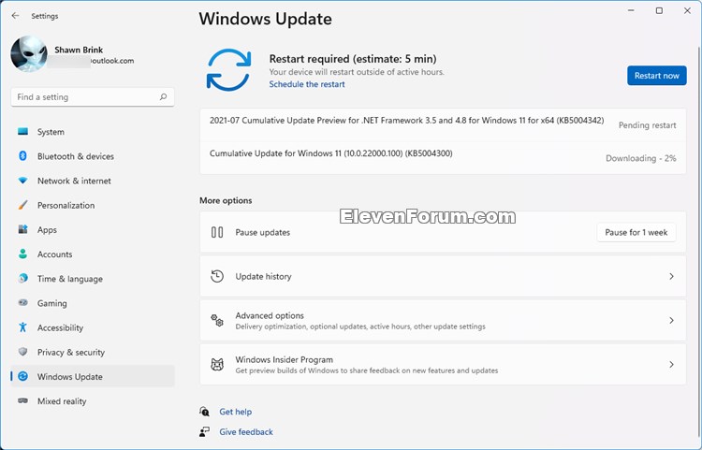702x450 pixels.
Task: Click the Shawn Brink account name
Action: [x=79, y=50]
